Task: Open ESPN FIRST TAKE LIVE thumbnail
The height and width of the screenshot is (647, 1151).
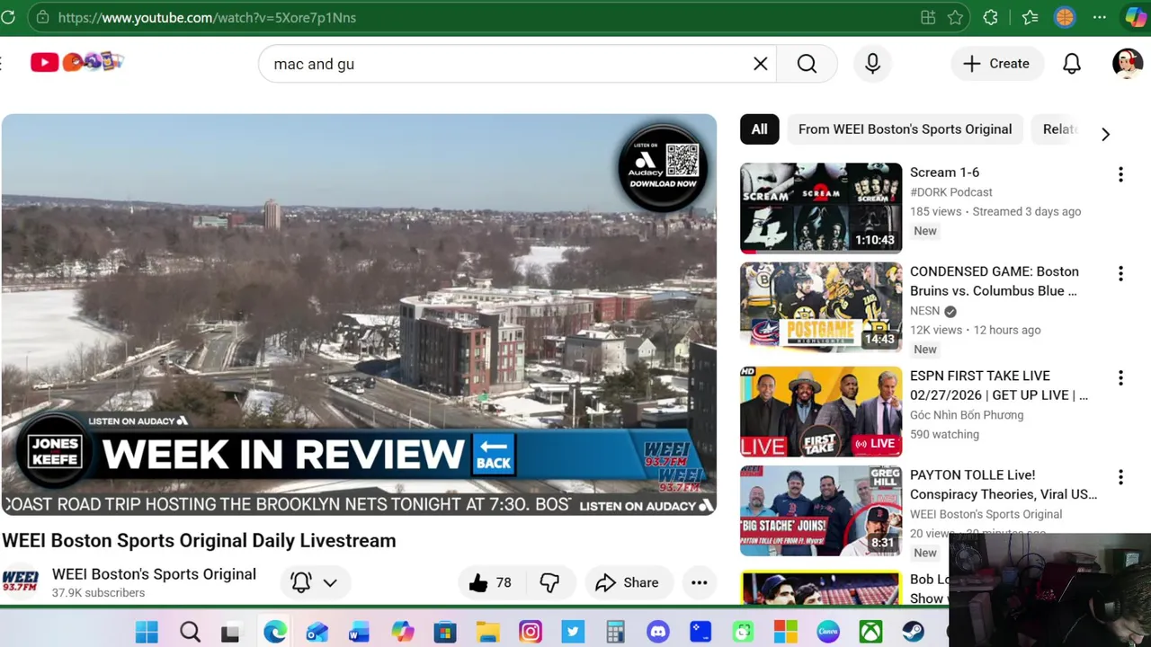Action: pos(821,412)
